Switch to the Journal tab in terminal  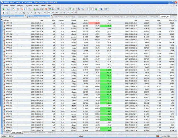(x=50, y=133)
